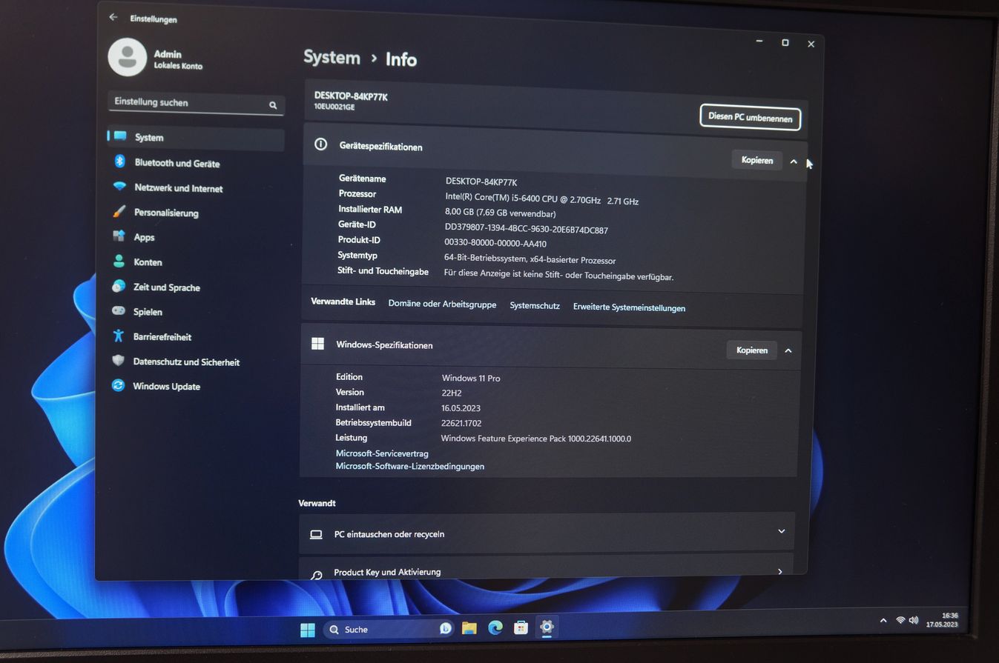Click the laptop icon beside PC eintauschen
This screenshot has height=663, width=999.
click(x=316, y=534)
